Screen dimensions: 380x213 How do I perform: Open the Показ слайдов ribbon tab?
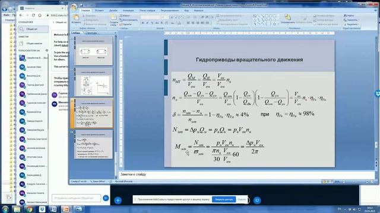[x=147, y=11]
